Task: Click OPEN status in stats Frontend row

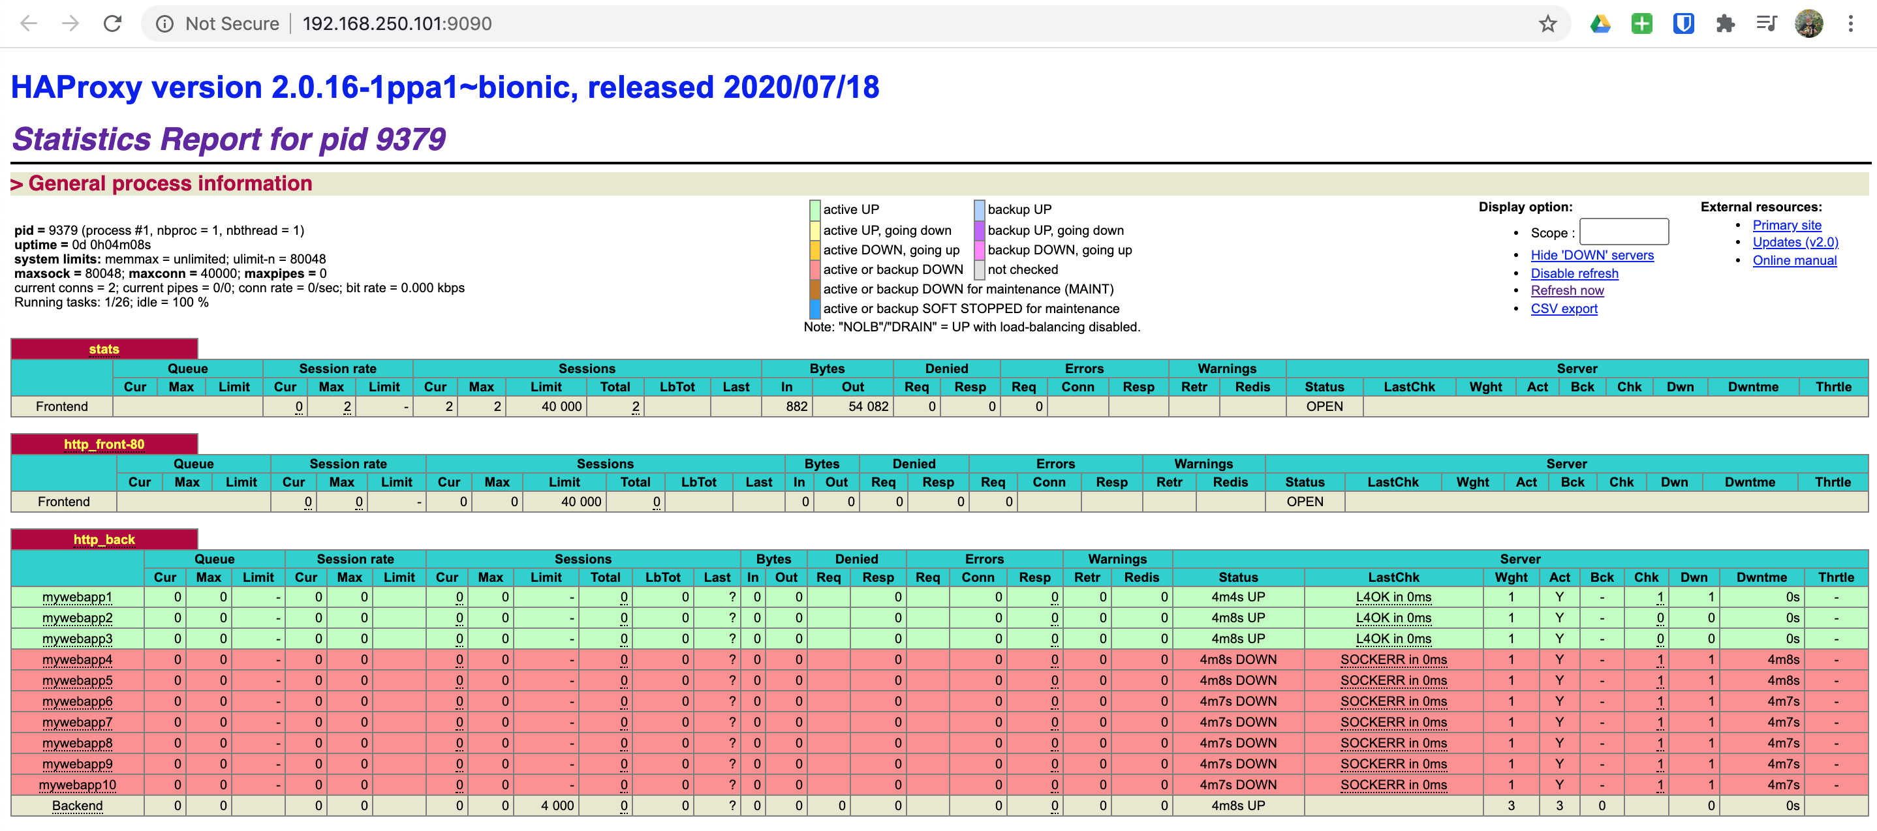Action: pyautogui.click(x=1324, y=406)
